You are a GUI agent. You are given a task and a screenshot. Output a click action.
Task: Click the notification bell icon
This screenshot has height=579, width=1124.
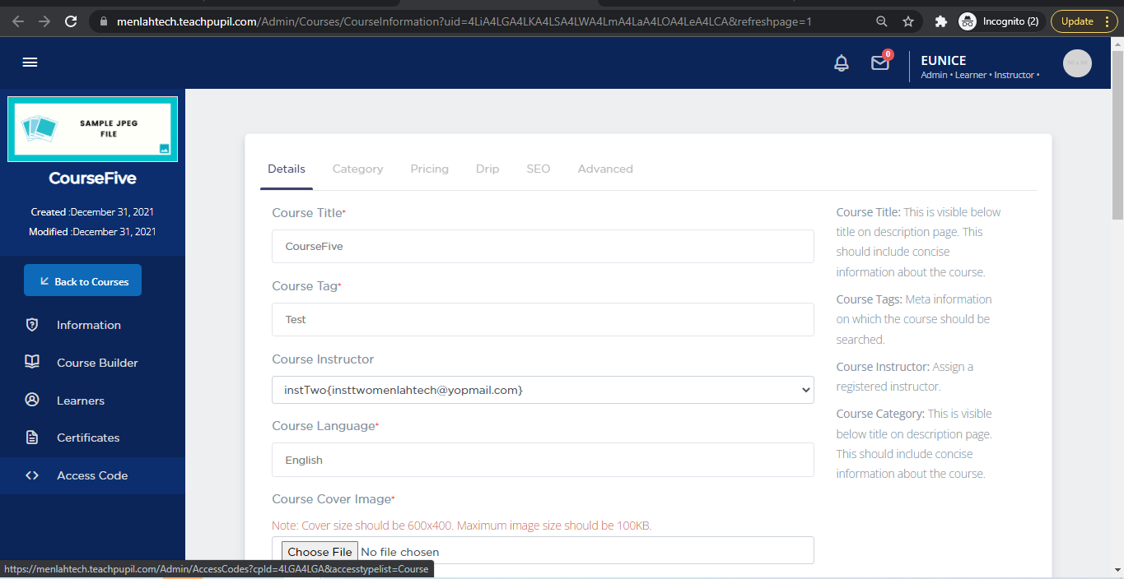pyautogui.click(x=841, y=63)
